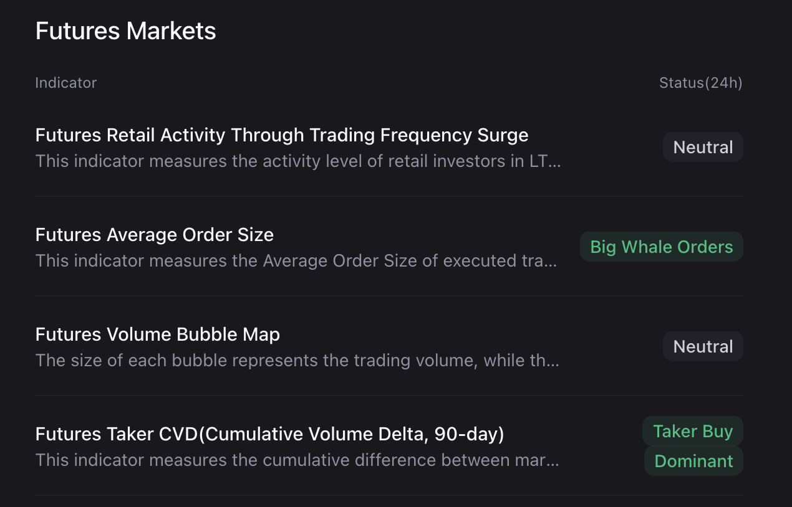Click the Neutral badge for Volume Bubble Map
The image size is (792, 507).
point(703,346)
